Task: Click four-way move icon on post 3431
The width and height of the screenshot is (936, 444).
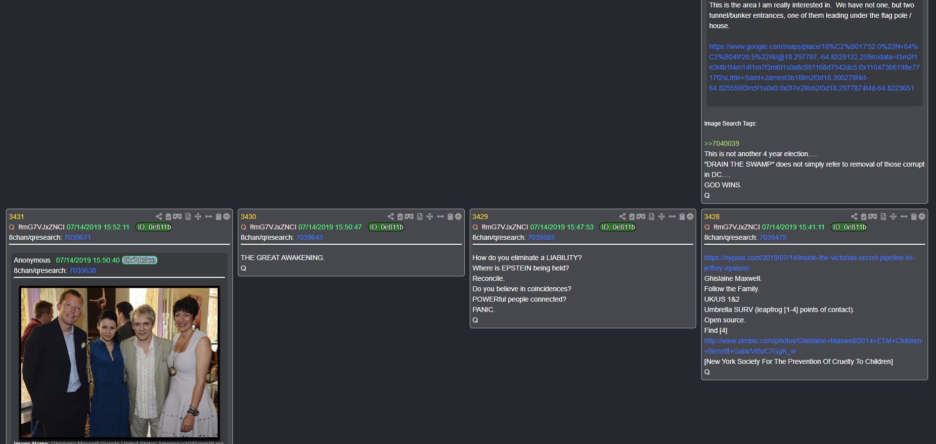Action: (x=198, y=217)
